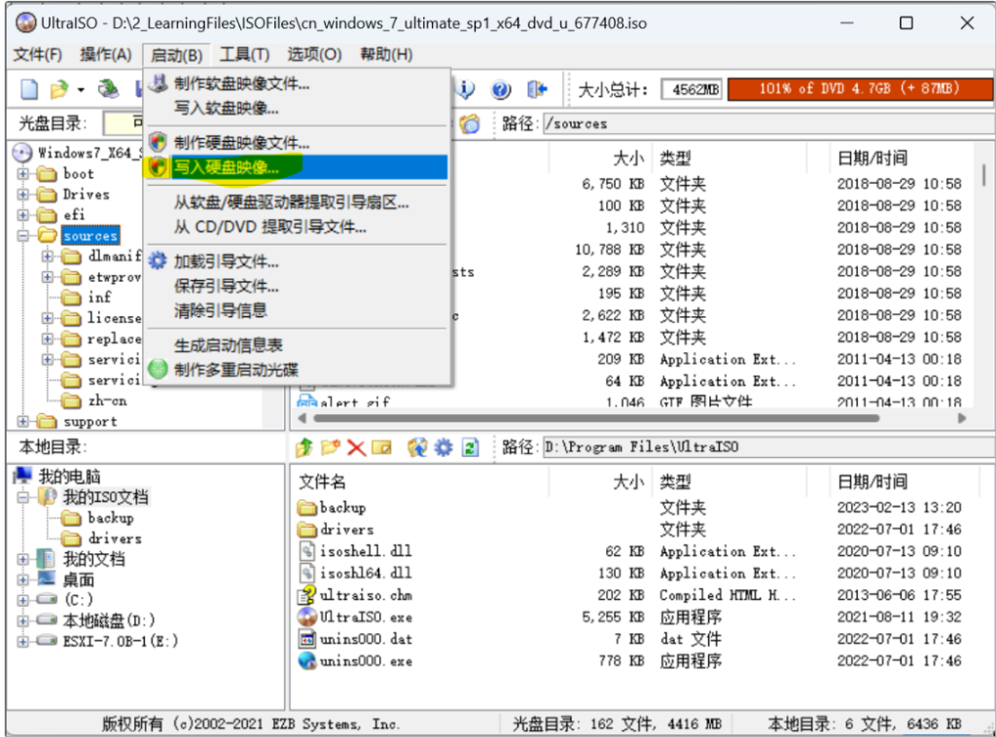Choose 从 CD/DVD 提取引导文件... entry
The height and width of the screenshot is (737, 996).
click(x=298, y=227)
